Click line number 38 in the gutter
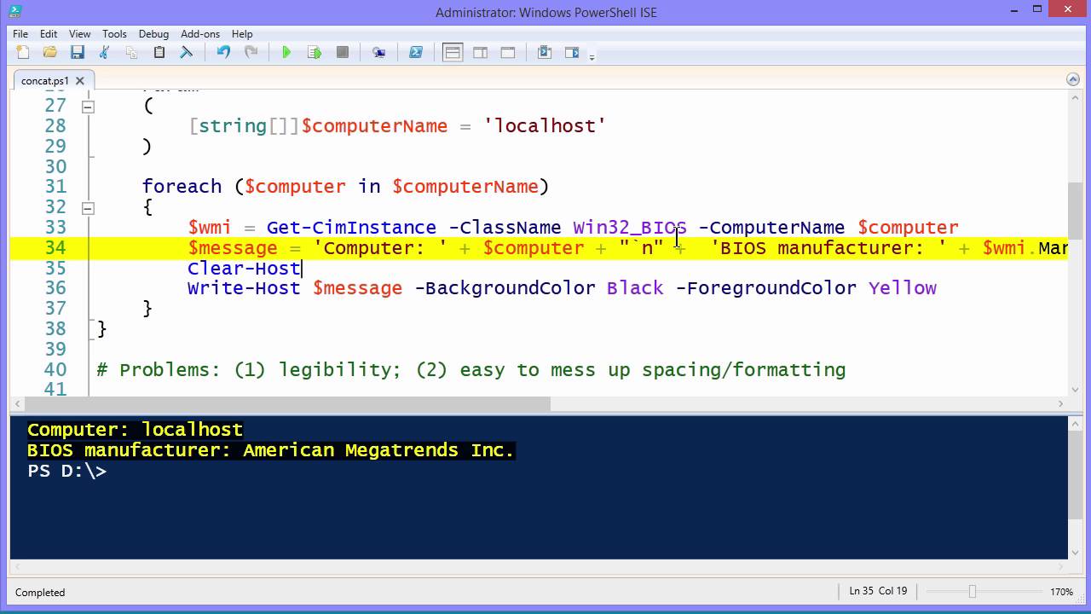 click(55, 329)
